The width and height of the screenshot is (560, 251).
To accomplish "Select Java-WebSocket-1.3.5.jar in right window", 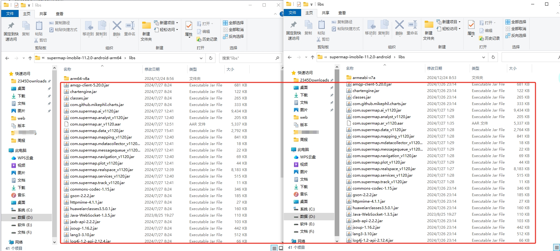I will coord(375,214).
